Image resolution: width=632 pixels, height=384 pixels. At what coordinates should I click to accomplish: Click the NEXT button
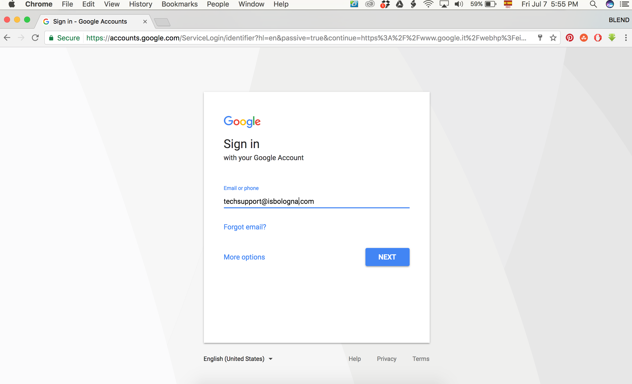pos(387,257)
